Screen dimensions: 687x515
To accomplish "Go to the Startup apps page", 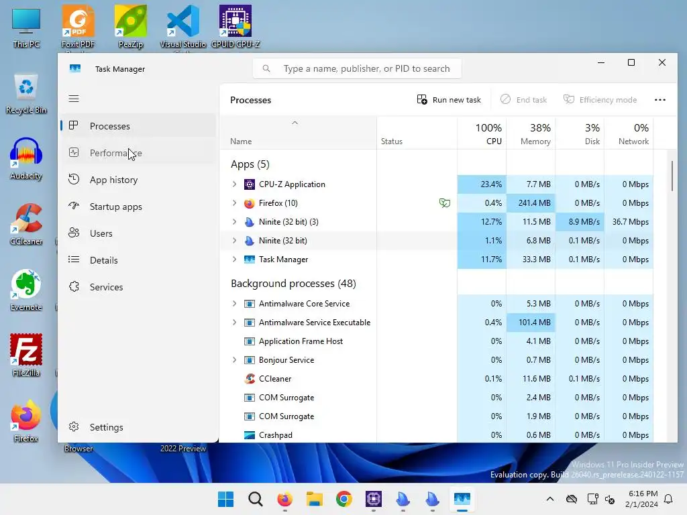I will coord(138,207).
